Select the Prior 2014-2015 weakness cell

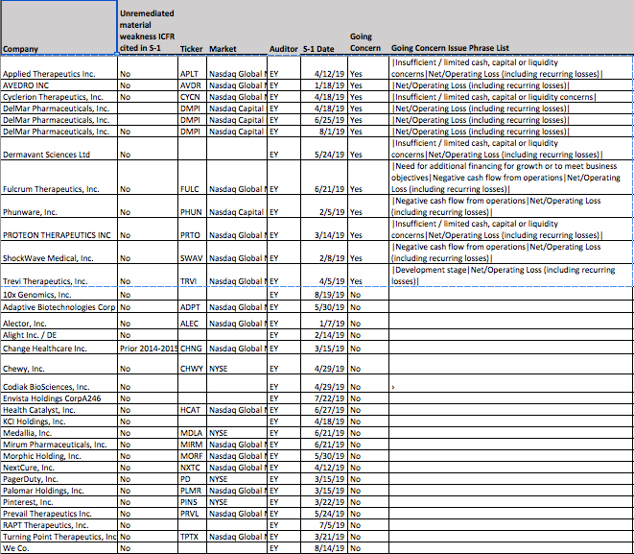pyautogui.click(x=148, y=348)
